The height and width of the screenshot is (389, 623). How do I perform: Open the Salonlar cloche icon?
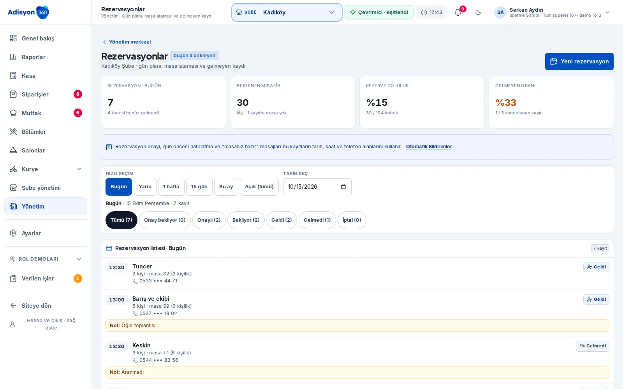13,150
